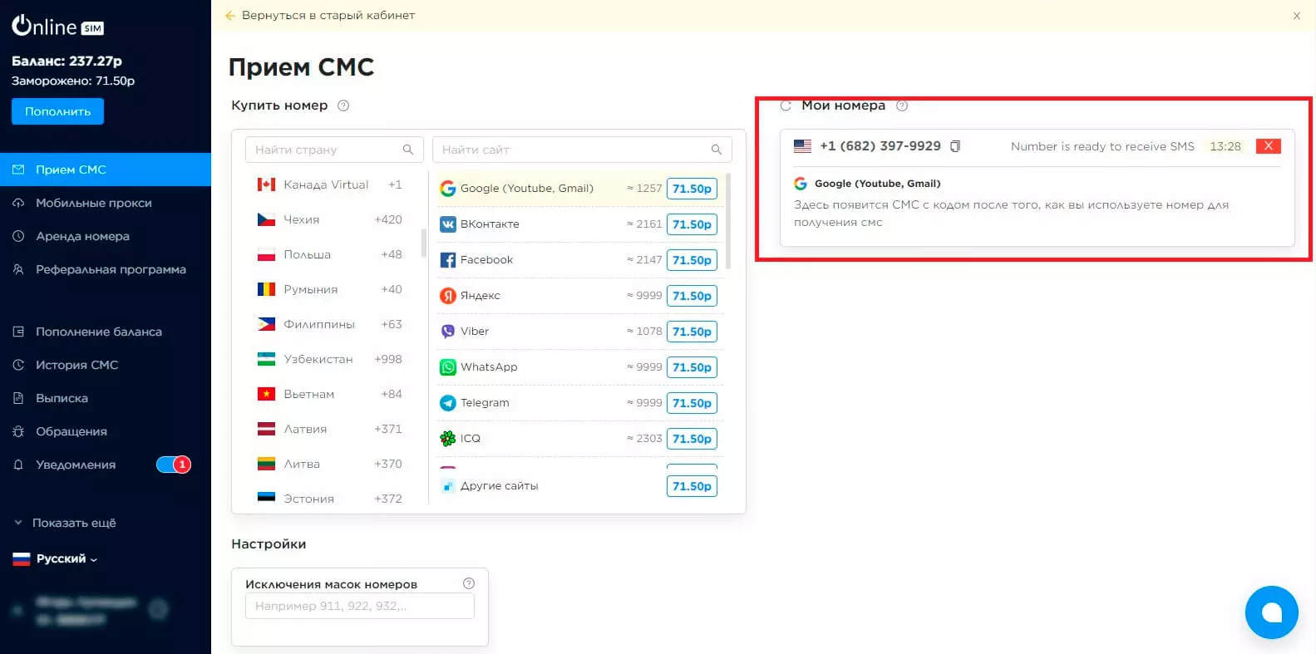1316x654 pixels.
Task: Click the Viber service icon
Action: tap(447, 332)
